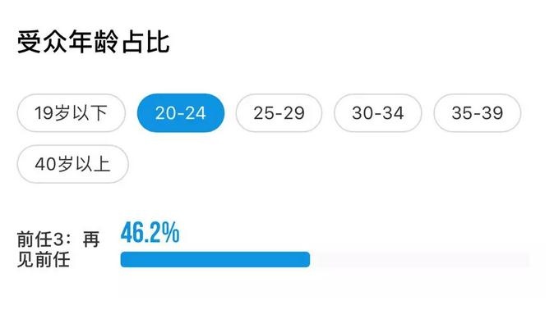Tap the percent sign after 46.2

click(x=171, y=233)
